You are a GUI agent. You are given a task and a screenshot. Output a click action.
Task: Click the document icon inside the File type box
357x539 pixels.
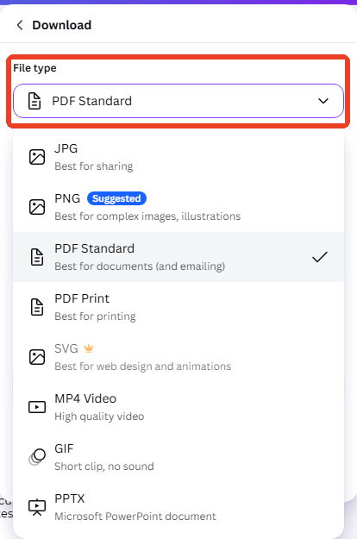click(34, 101)
